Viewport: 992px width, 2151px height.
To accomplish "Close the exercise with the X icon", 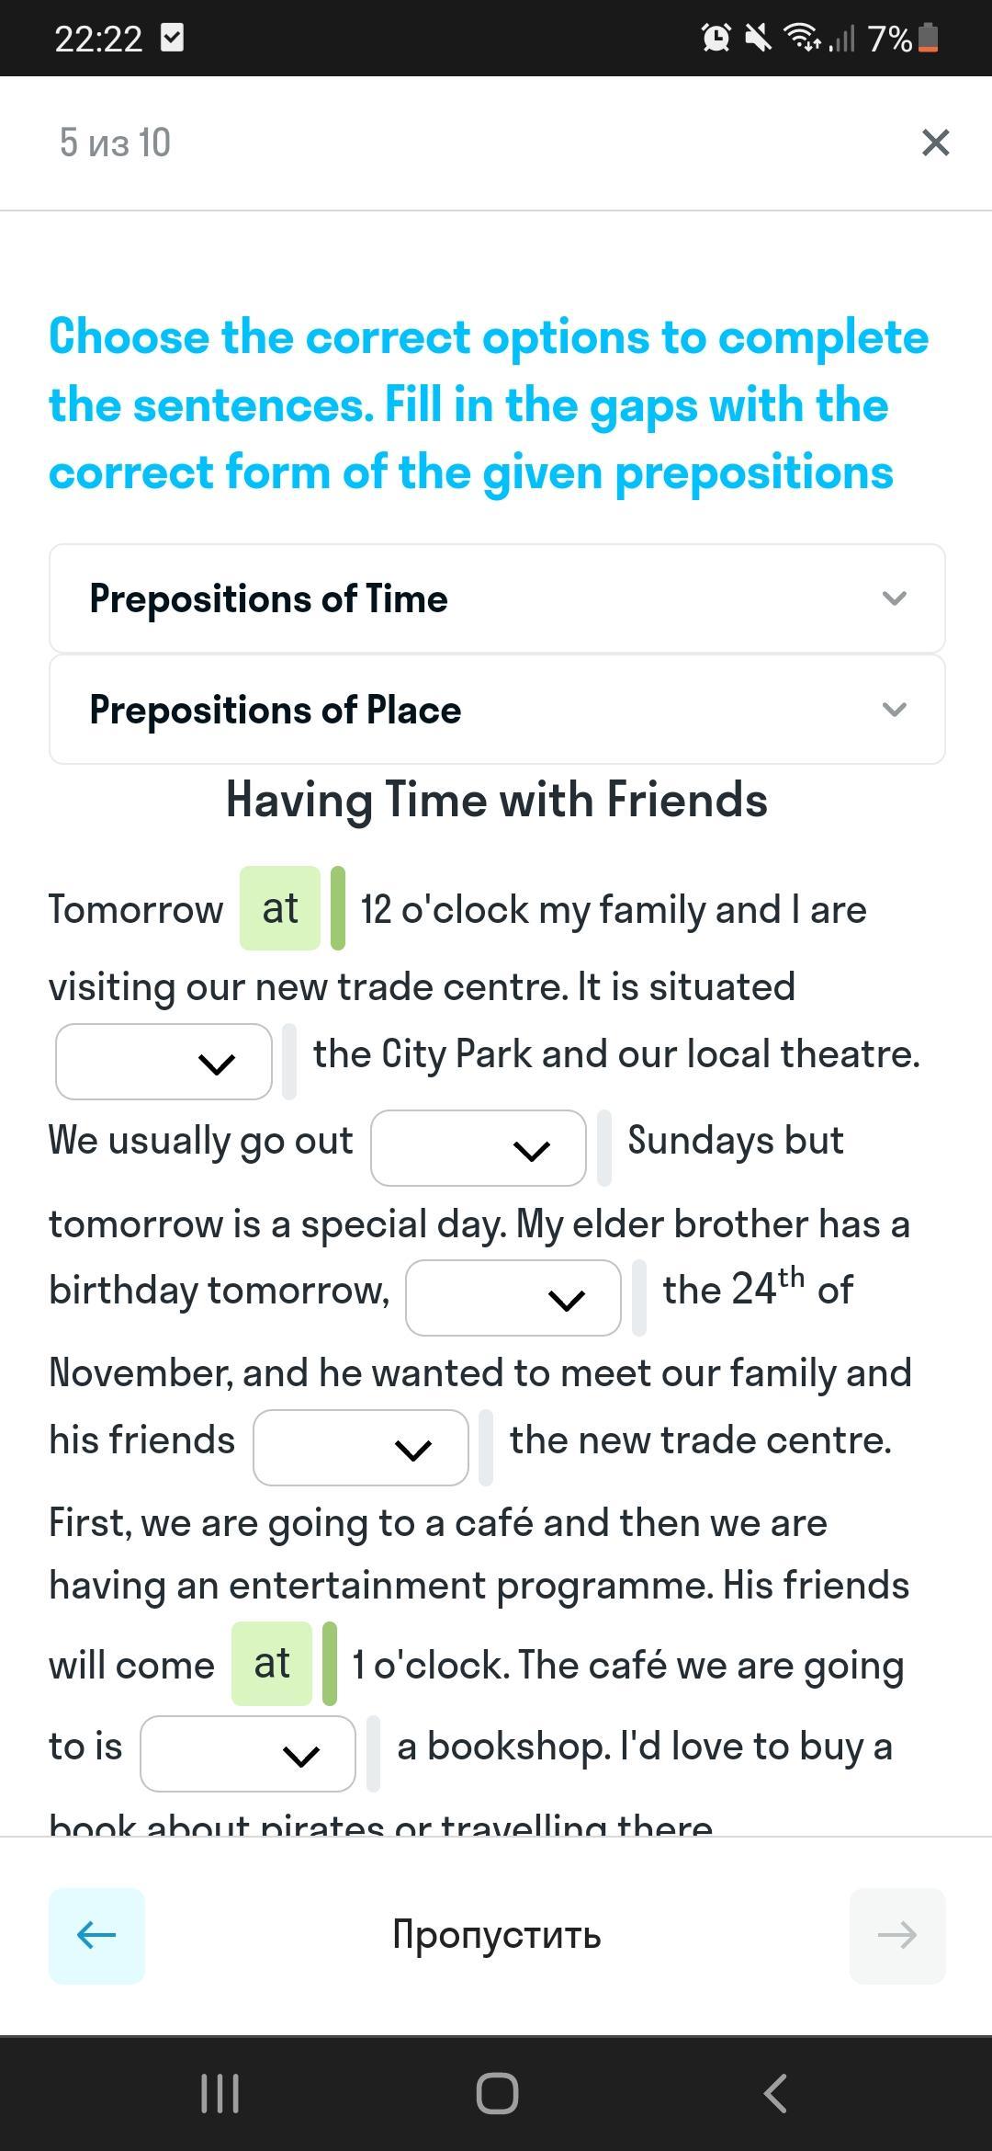I will pos(935,142).
